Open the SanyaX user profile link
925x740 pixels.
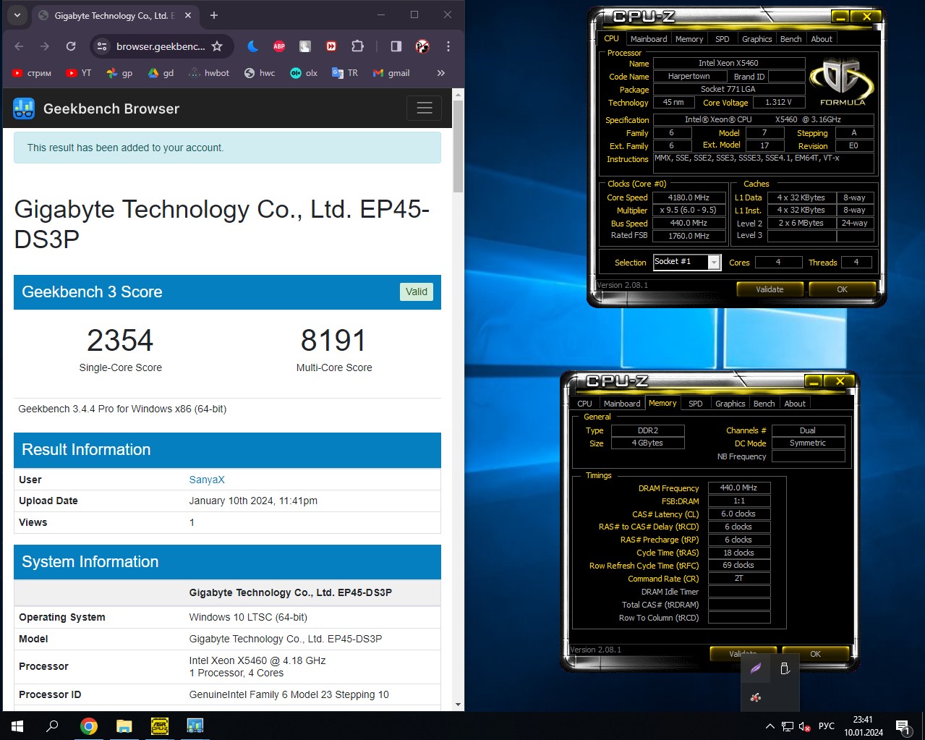click(x=207, y=480)
